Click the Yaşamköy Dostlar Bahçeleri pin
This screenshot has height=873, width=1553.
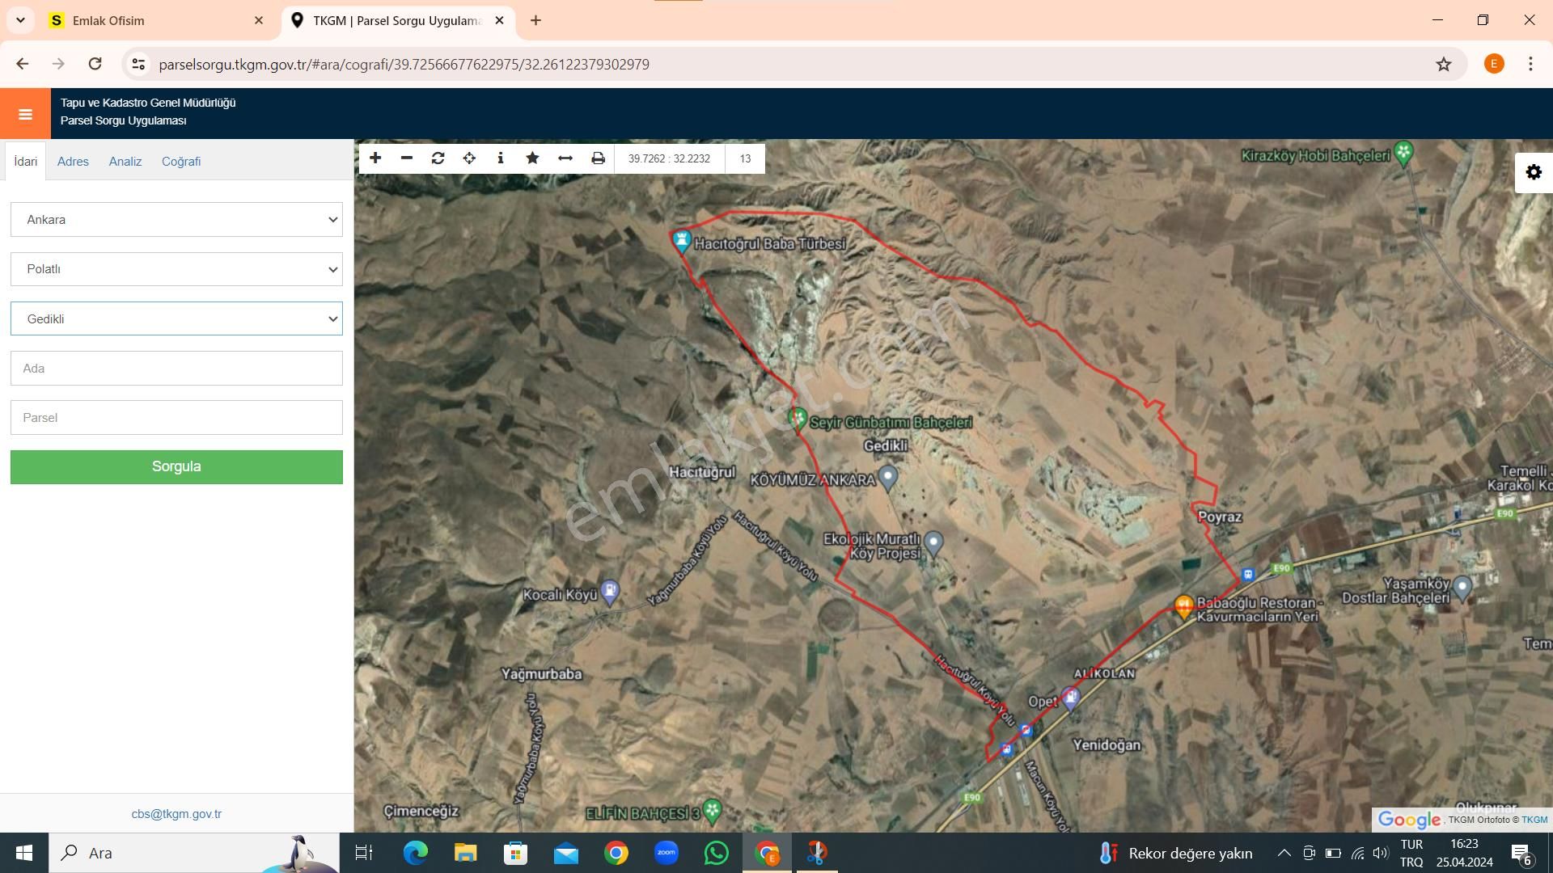point(1462,588)
